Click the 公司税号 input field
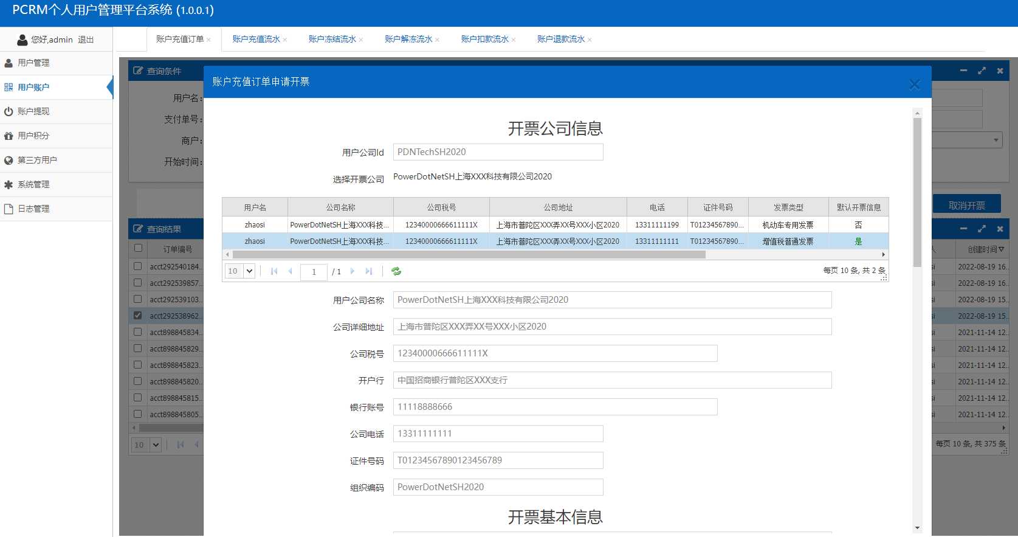Viewport: 1018px width, 537px height. tap(555, 353)
